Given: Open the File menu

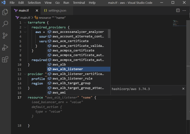Looking at the screenshot, I should (12, 3).
